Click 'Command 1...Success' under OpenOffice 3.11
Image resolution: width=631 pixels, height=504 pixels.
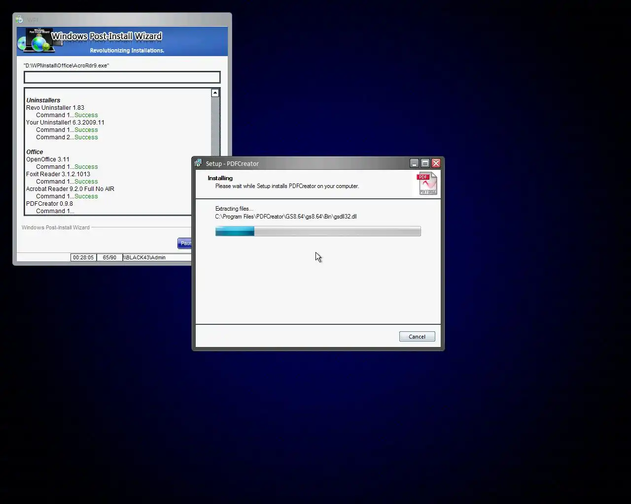pos(67,167)
